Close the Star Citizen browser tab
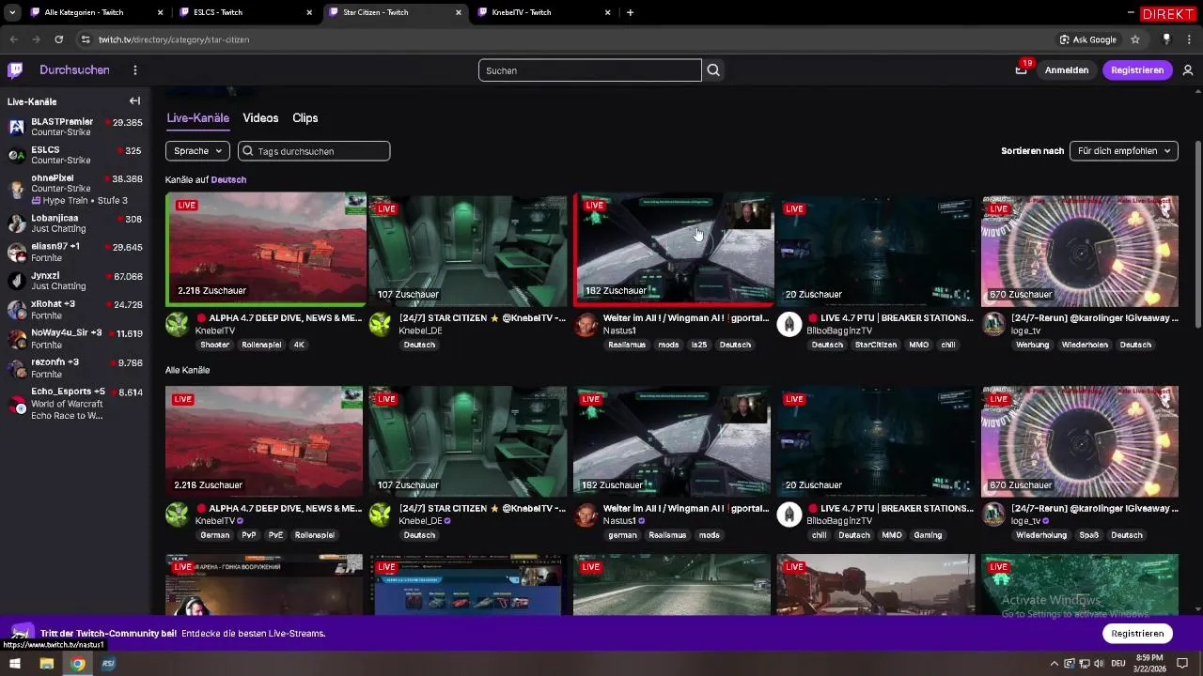This screenshot has height=676, width=1203. [x=459, y=12]
